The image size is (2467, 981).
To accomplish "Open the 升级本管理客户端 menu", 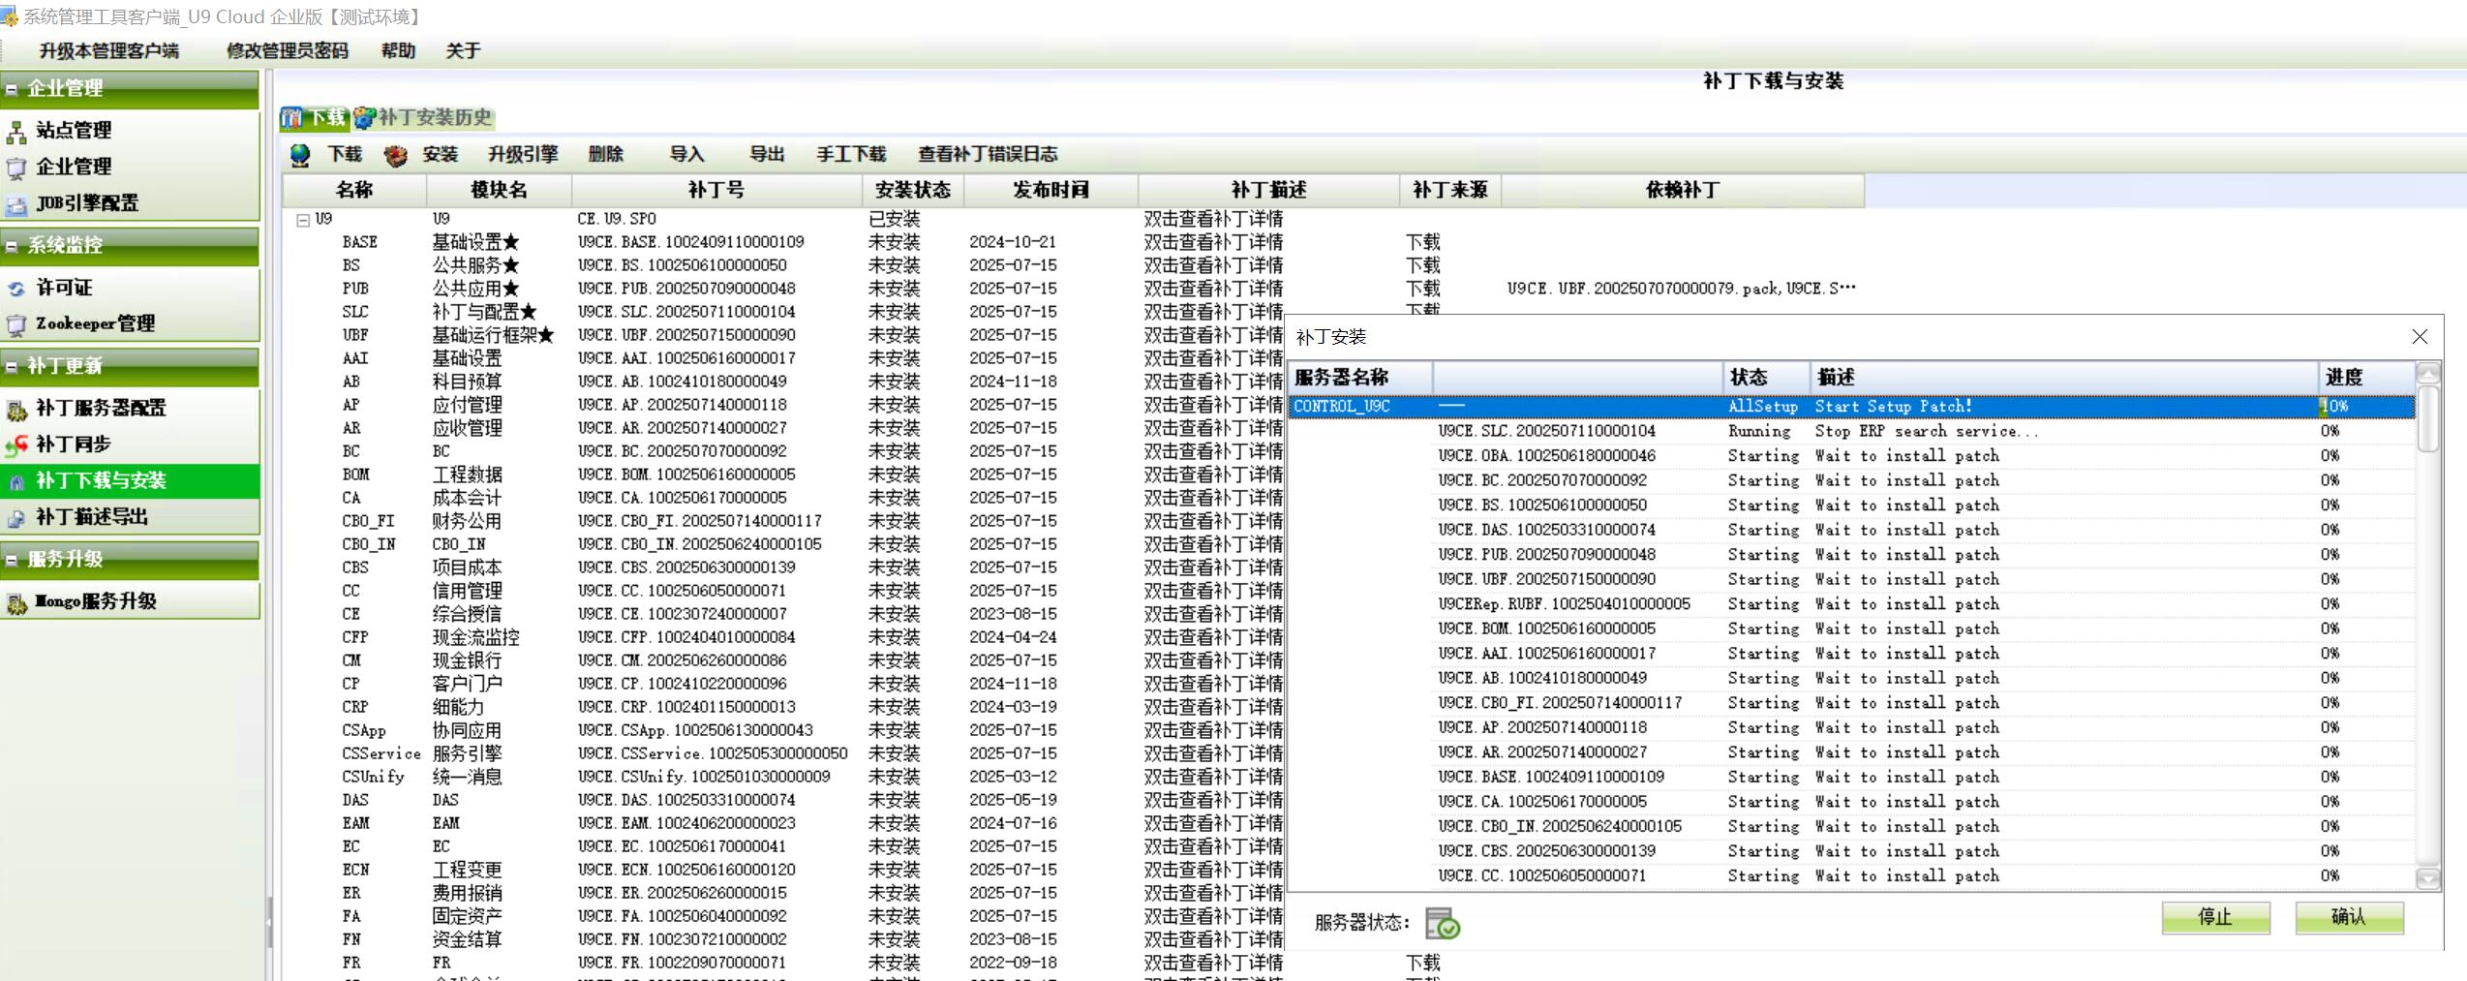I will [x=108, y=50].
